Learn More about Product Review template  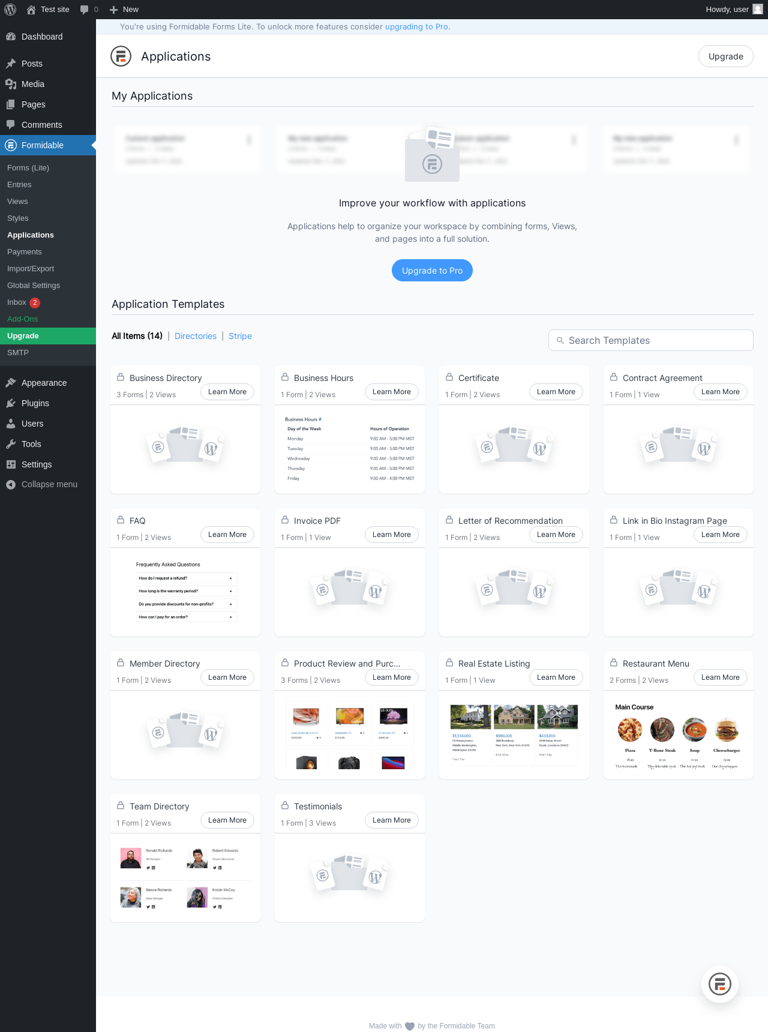click(x=392, y=677)
